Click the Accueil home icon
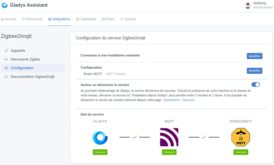 click(x=2, y=19)
